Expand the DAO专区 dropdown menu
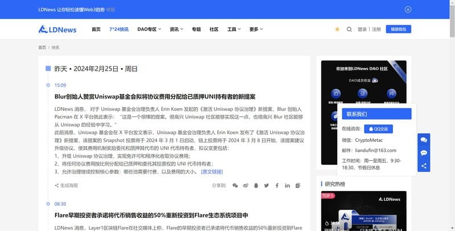Image resolution: width=455 pixels, height=231 pixels. [x=149, y=29]
